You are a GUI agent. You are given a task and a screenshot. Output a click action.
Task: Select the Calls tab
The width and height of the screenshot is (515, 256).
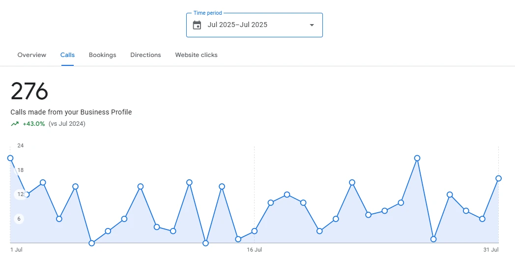click(x=67, y=55)
